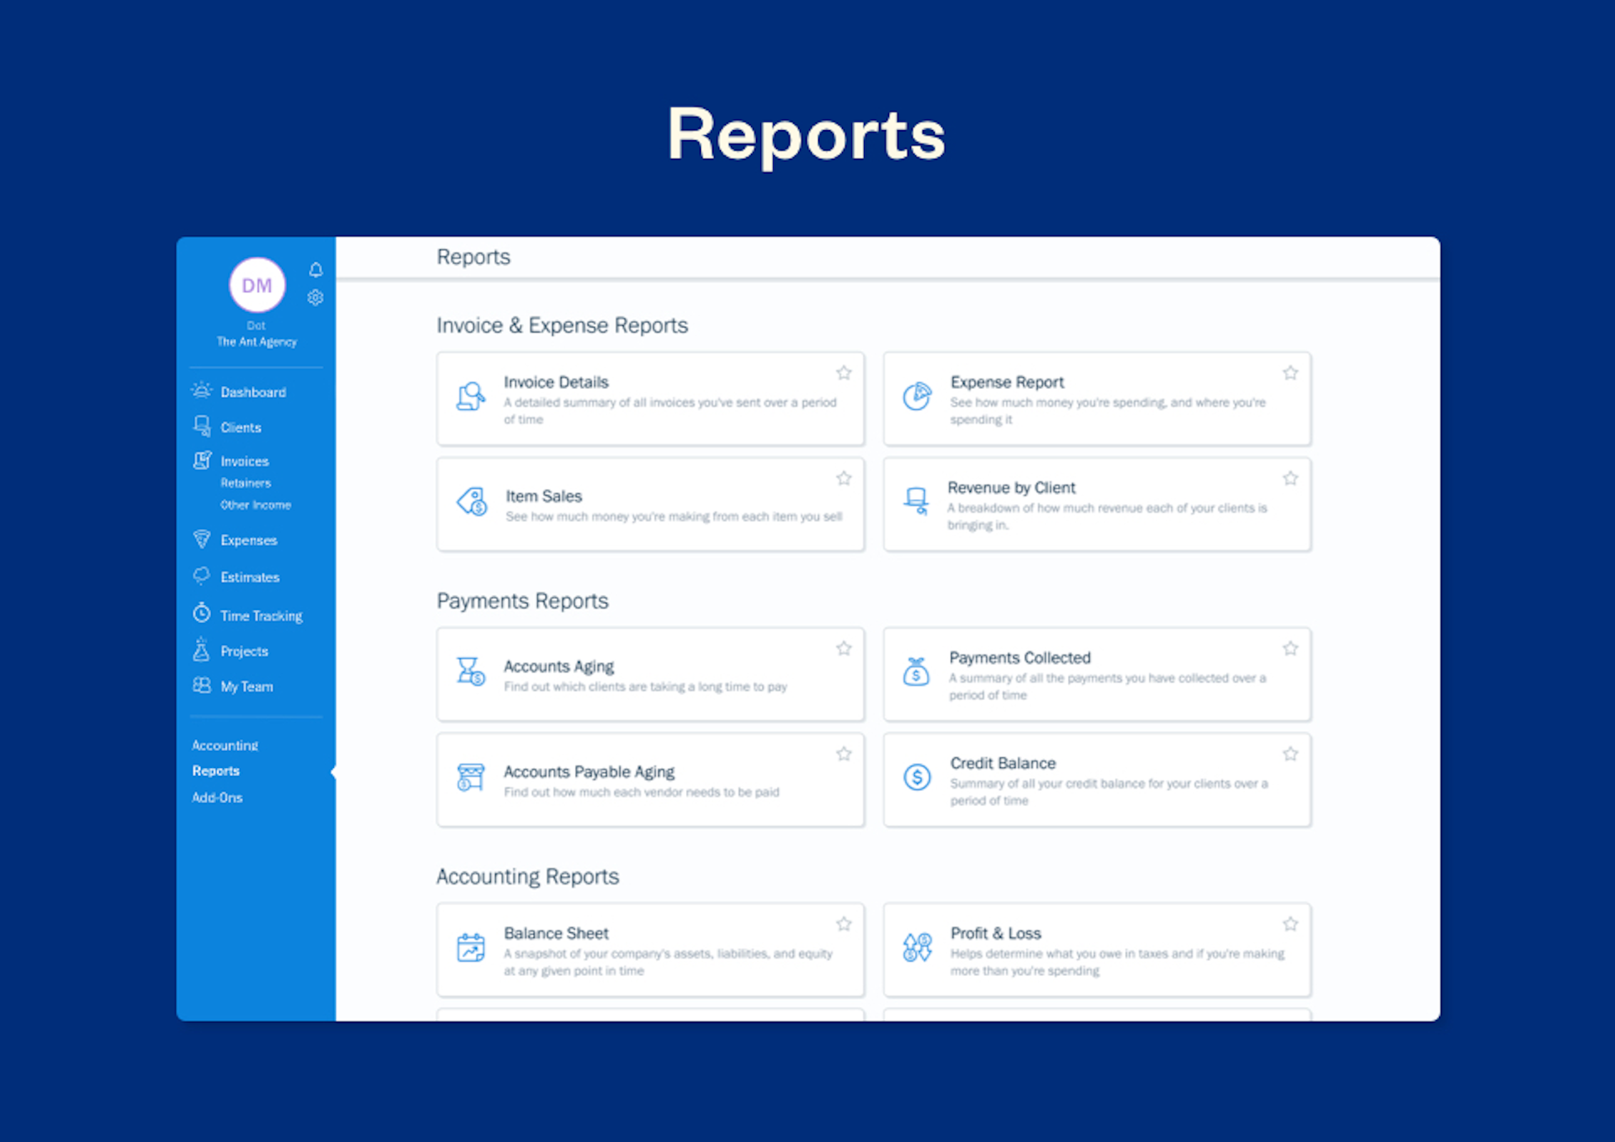The image size is (1615, 1142).
Task: Switch to the Accounting section
Action: click(225, 744)
